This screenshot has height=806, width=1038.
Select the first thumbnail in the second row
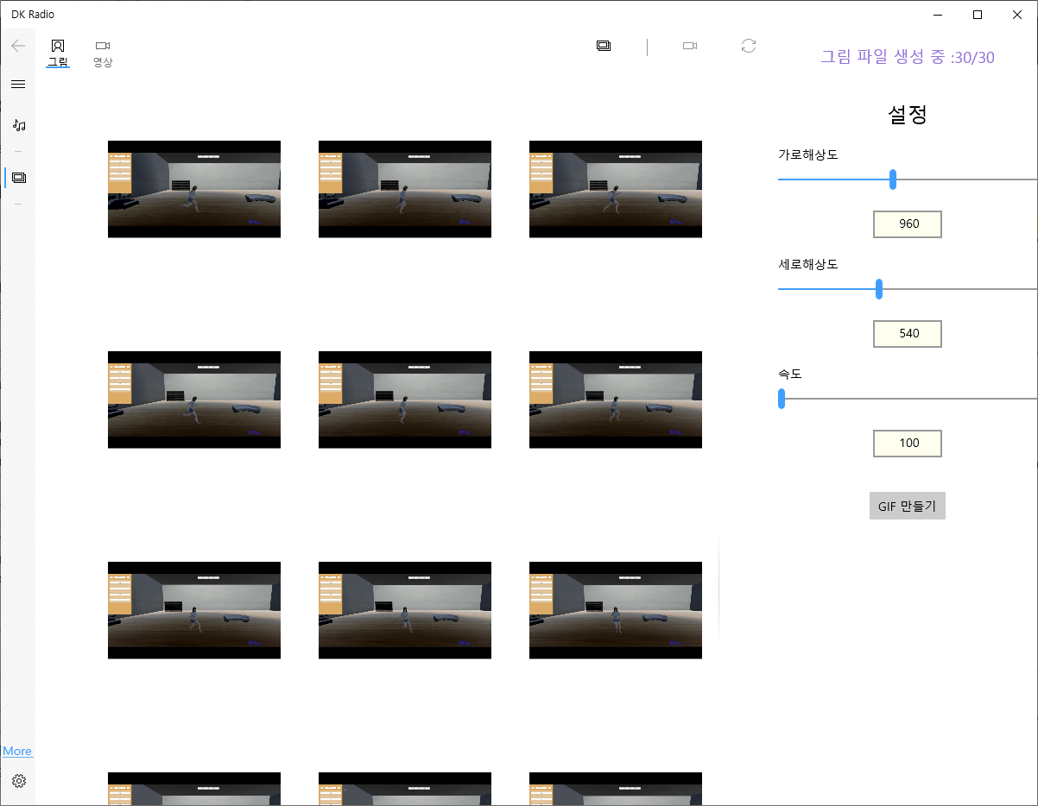click(194, 400)
